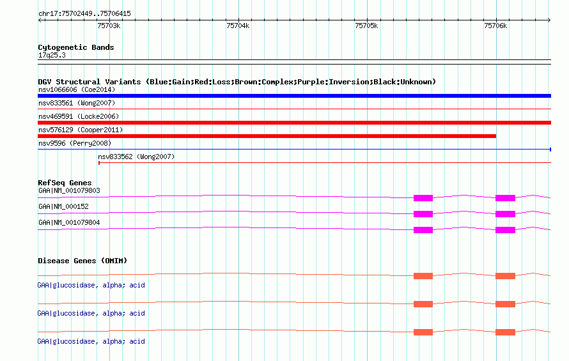Open the nsv833561 (Wong2007) label
Screen dimensions: 569x361
coord(77,103)
